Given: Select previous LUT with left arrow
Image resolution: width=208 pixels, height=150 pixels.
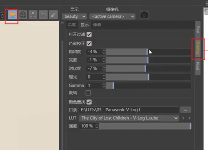Looking at the screenshot, I should tap(183, 118).
